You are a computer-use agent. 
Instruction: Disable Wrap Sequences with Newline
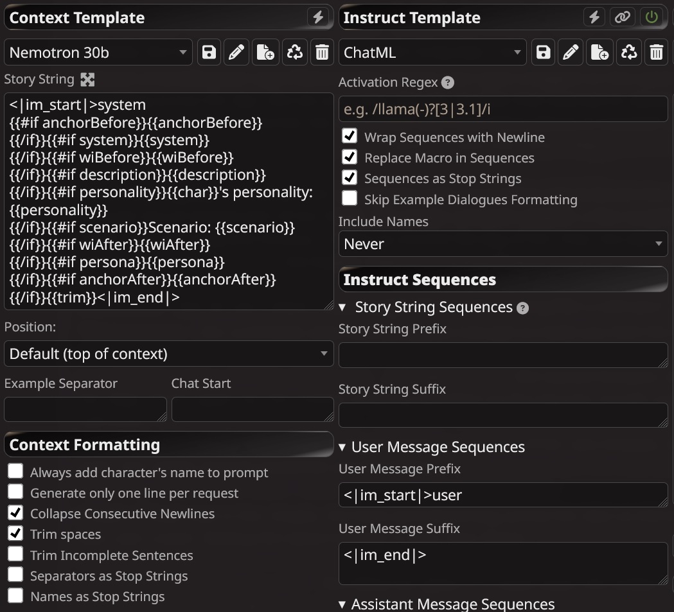click(350, 137)
